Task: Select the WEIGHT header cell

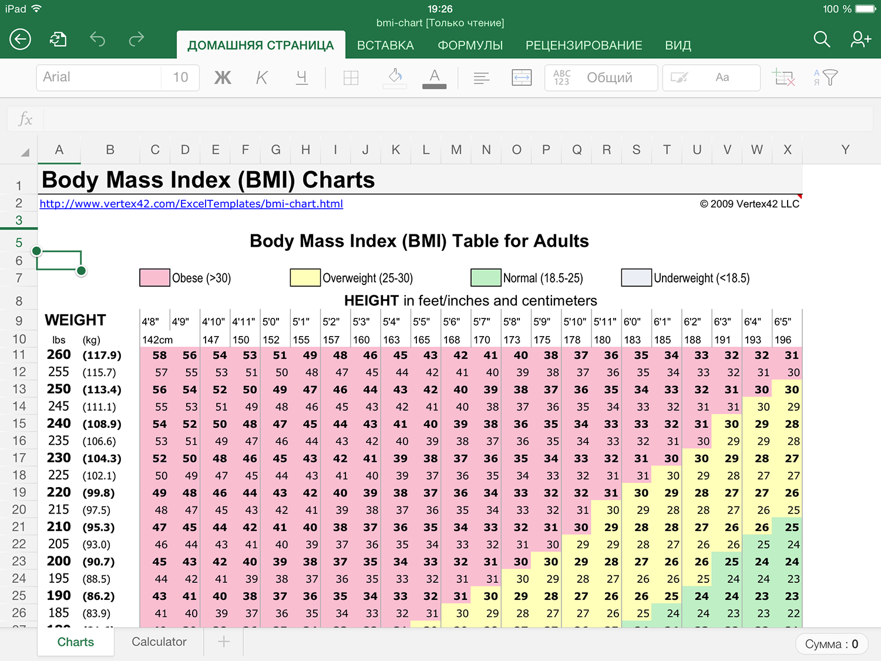Action: pos(76,320)
